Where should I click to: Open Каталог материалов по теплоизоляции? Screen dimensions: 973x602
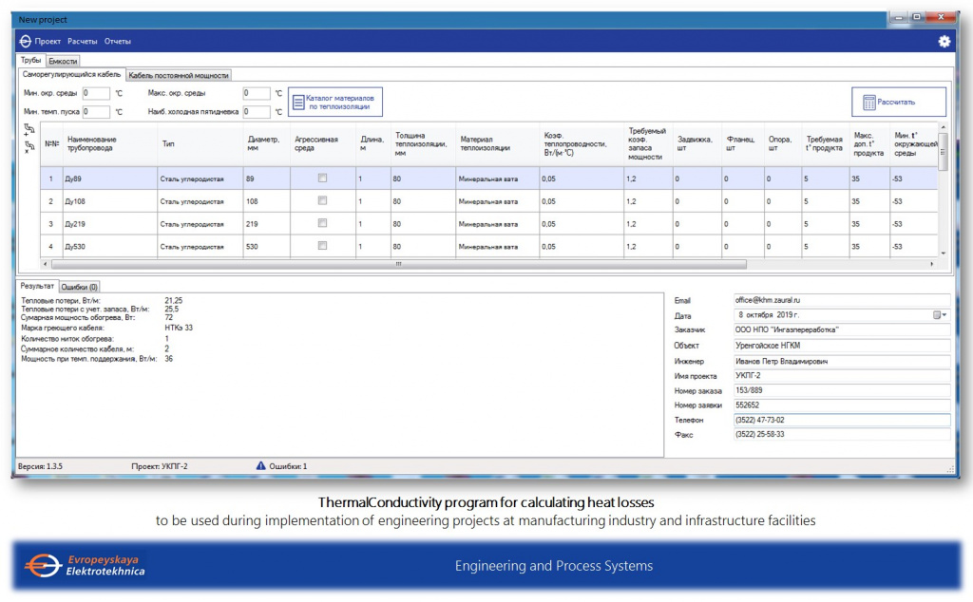click(335, 102)
